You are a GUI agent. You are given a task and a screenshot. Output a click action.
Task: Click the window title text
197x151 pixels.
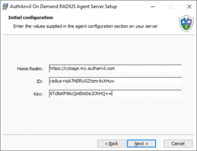[x=63, y=7]
